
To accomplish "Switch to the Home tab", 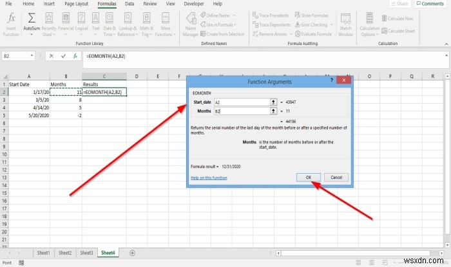I will coord(28,4).
